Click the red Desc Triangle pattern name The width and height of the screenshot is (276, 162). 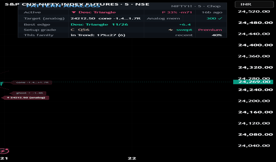[x=97, y=12]
